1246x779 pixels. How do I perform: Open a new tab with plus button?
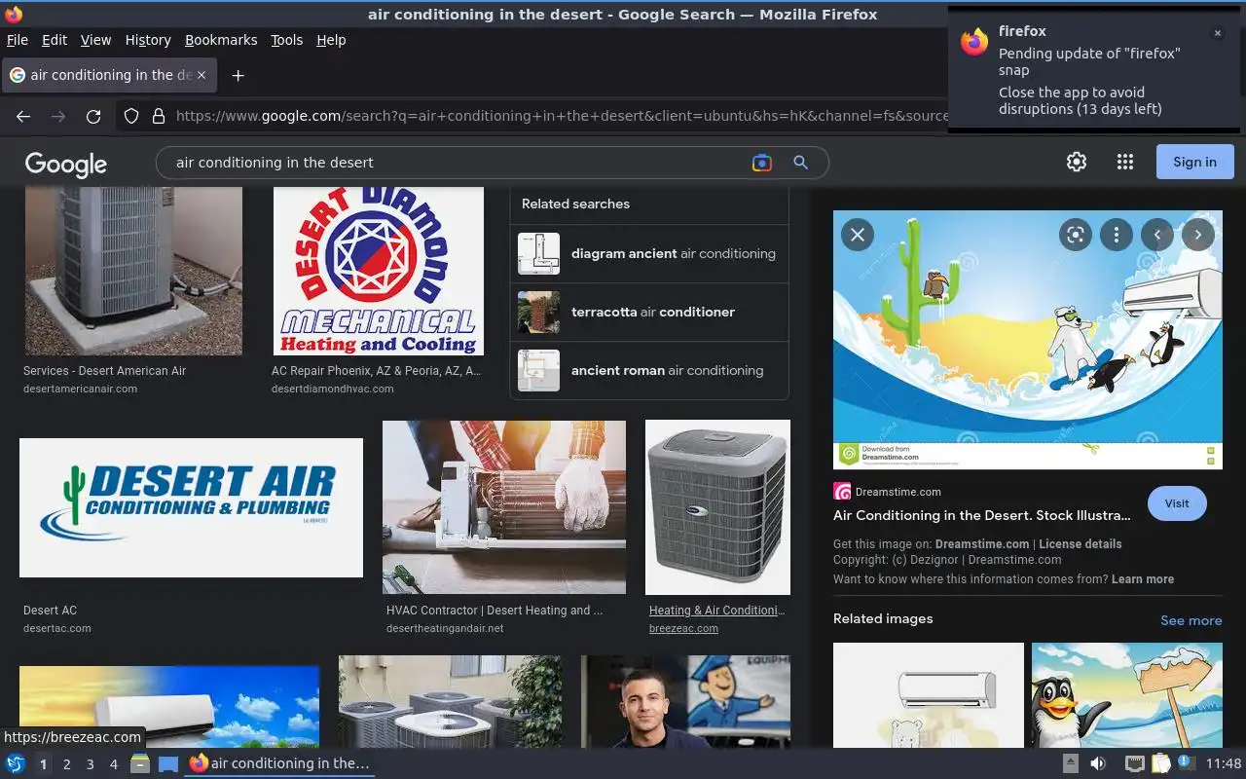coord(238,75)
